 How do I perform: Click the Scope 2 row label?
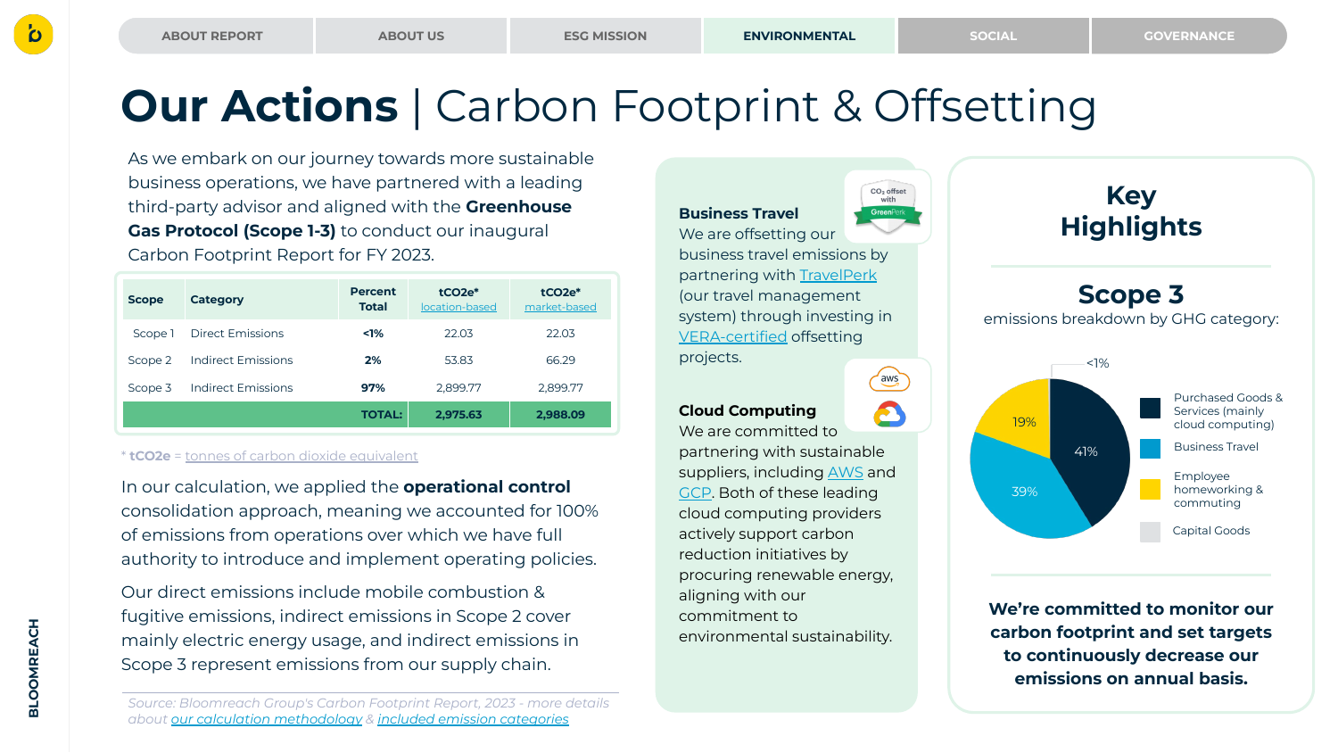(150, 360)
